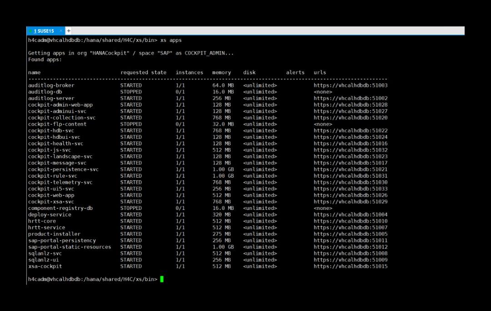Click the "disk" column header
Viewport: 491px width, 311px height.
click(249, 72)
